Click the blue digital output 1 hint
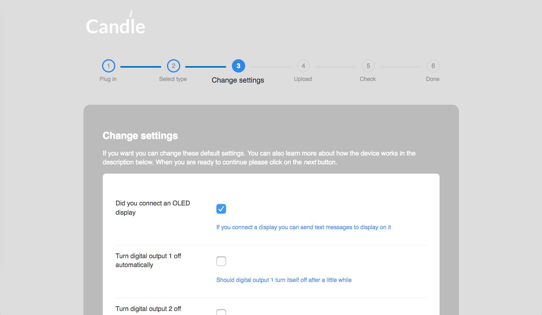Viewport: 542px width, 315px height. [284, 280]
